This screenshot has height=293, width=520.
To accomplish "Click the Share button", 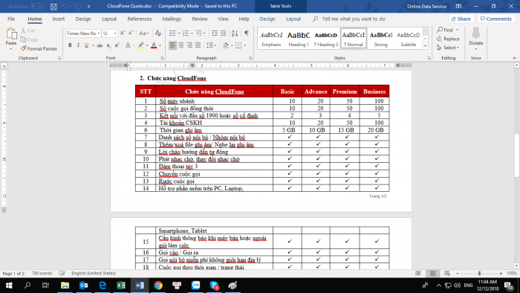I will (461, 19).
